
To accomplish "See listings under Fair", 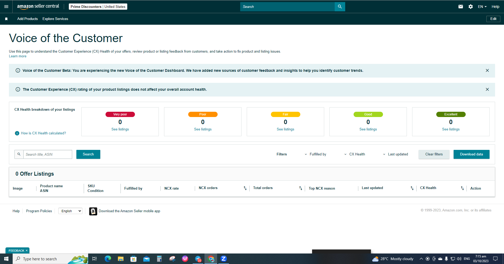I will point(286,129).
